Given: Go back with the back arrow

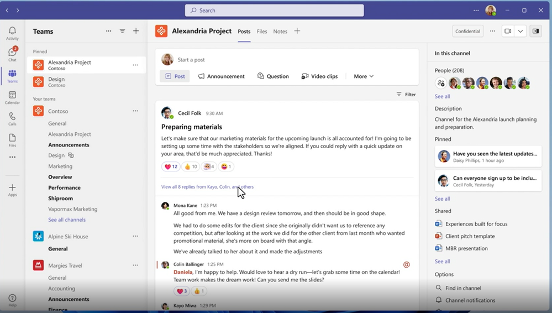Looking at the screenshot, I should [x=7, y=10].
